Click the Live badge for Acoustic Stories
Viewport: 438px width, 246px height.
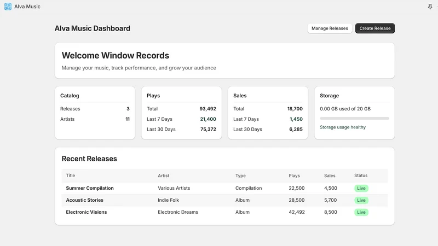tap(361, 200)
